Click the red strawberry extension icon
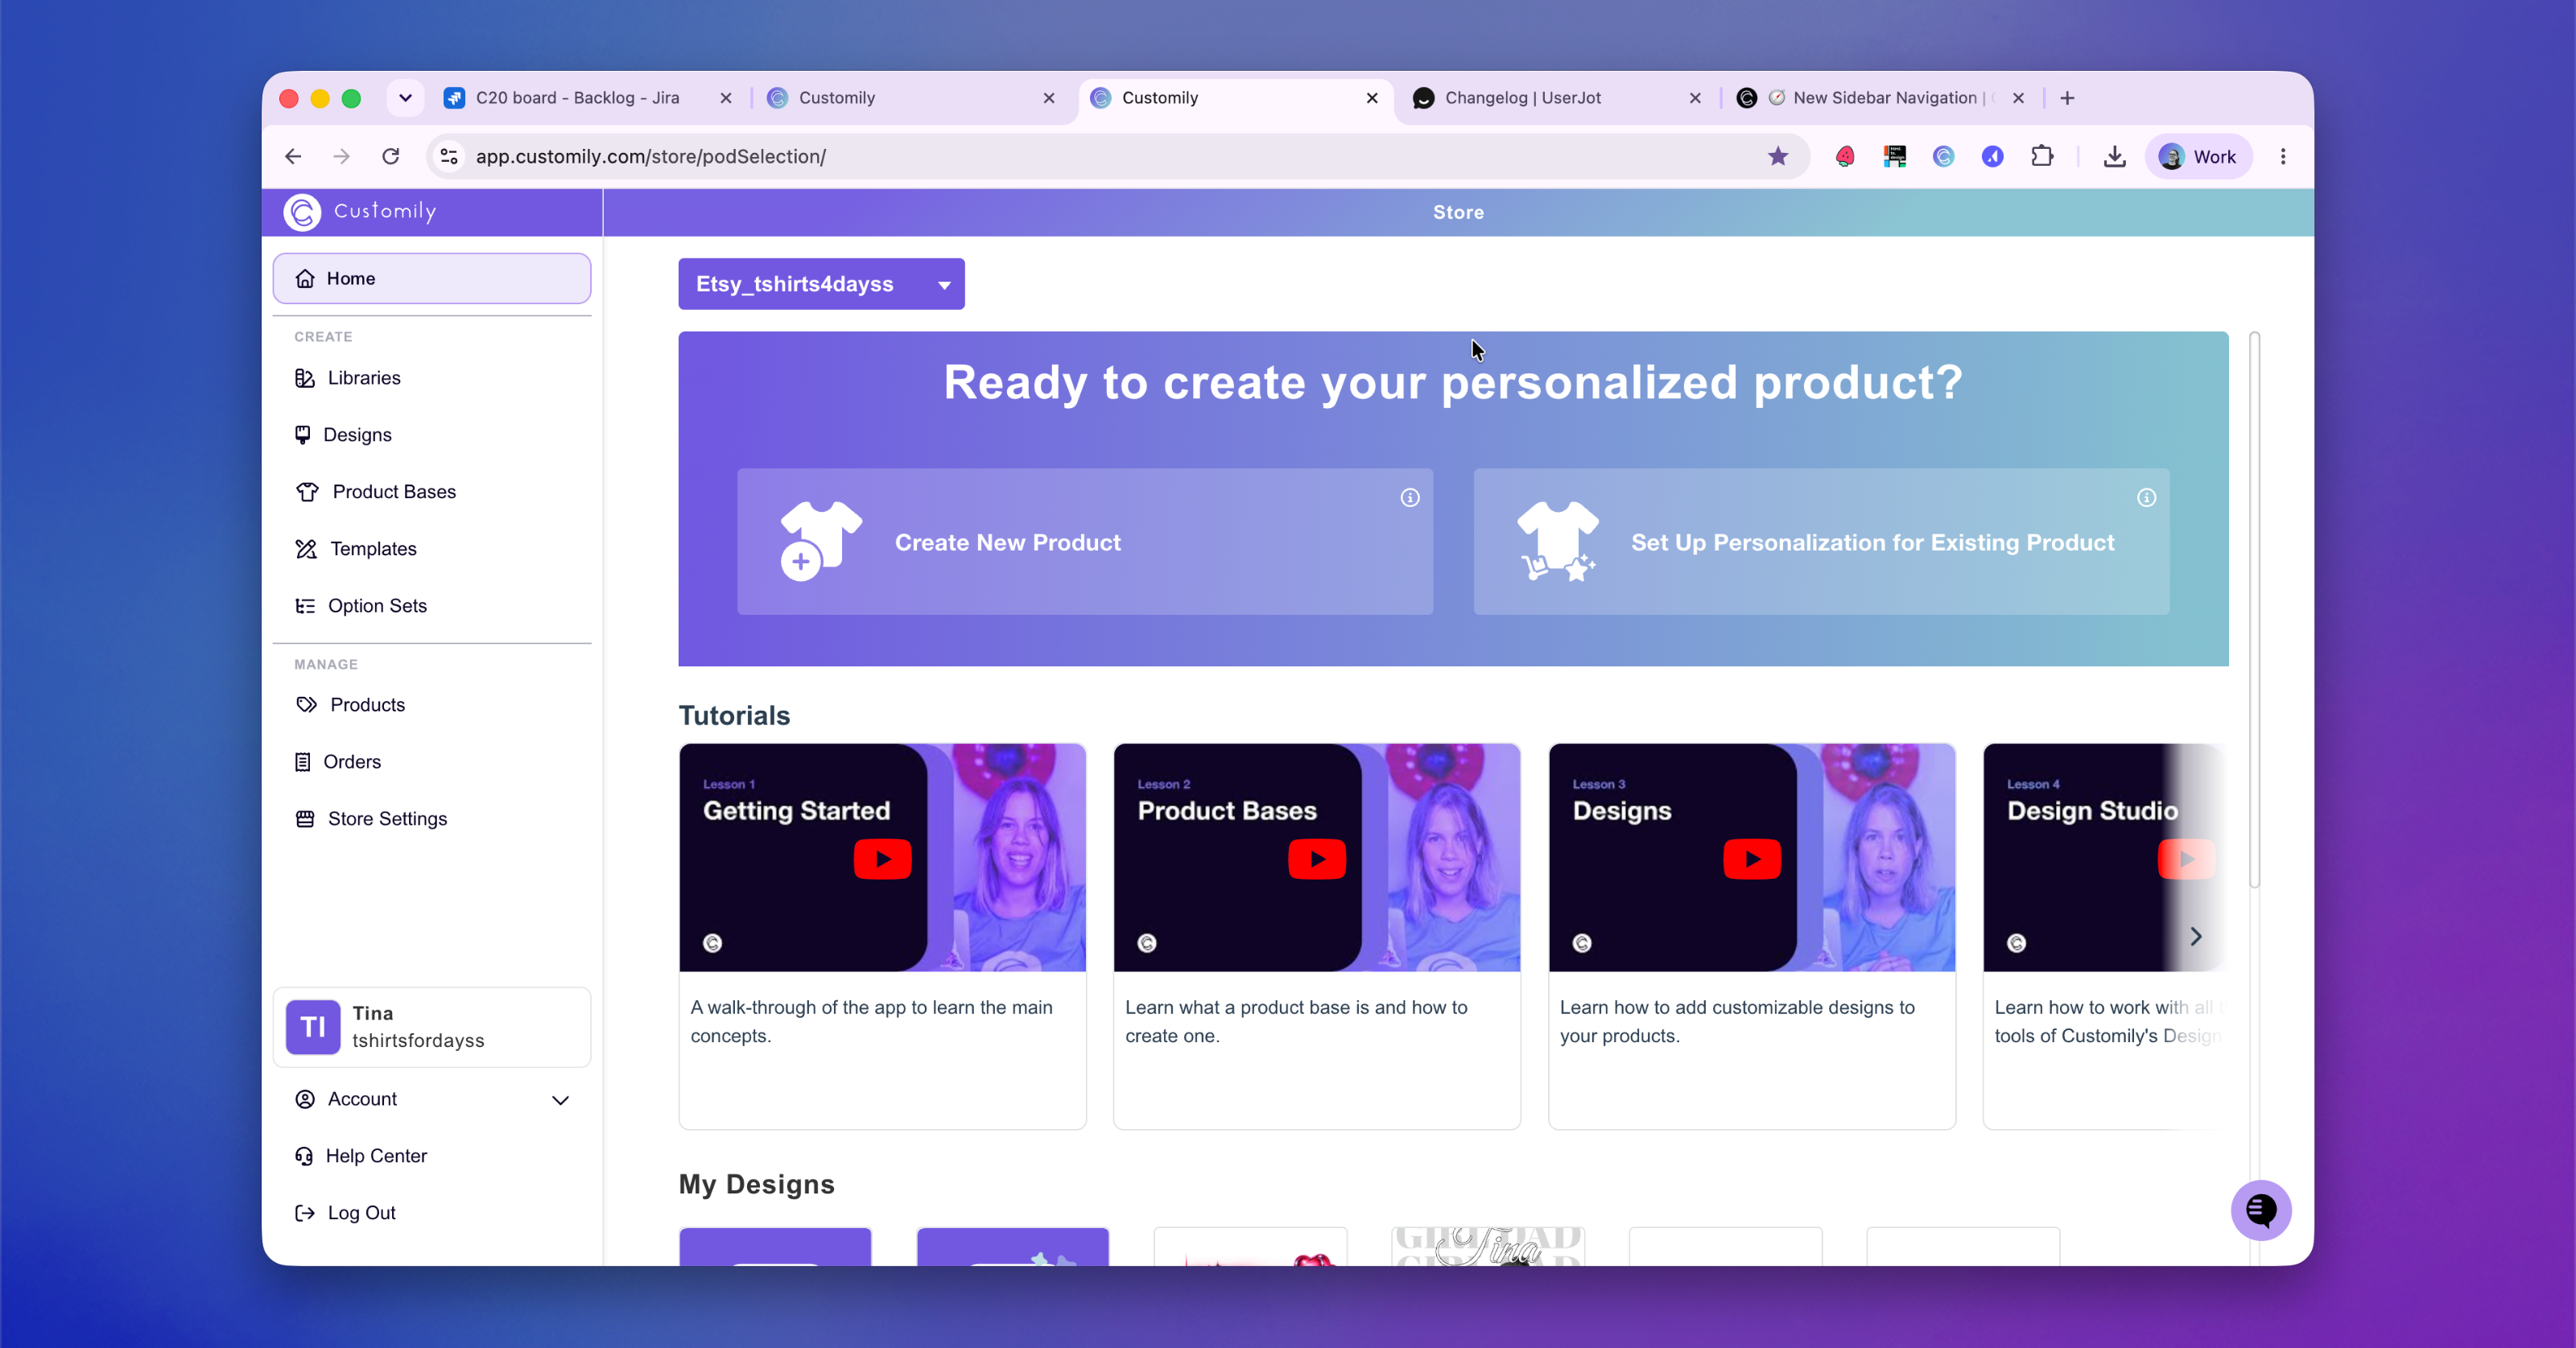 [x=1845, y=156]
